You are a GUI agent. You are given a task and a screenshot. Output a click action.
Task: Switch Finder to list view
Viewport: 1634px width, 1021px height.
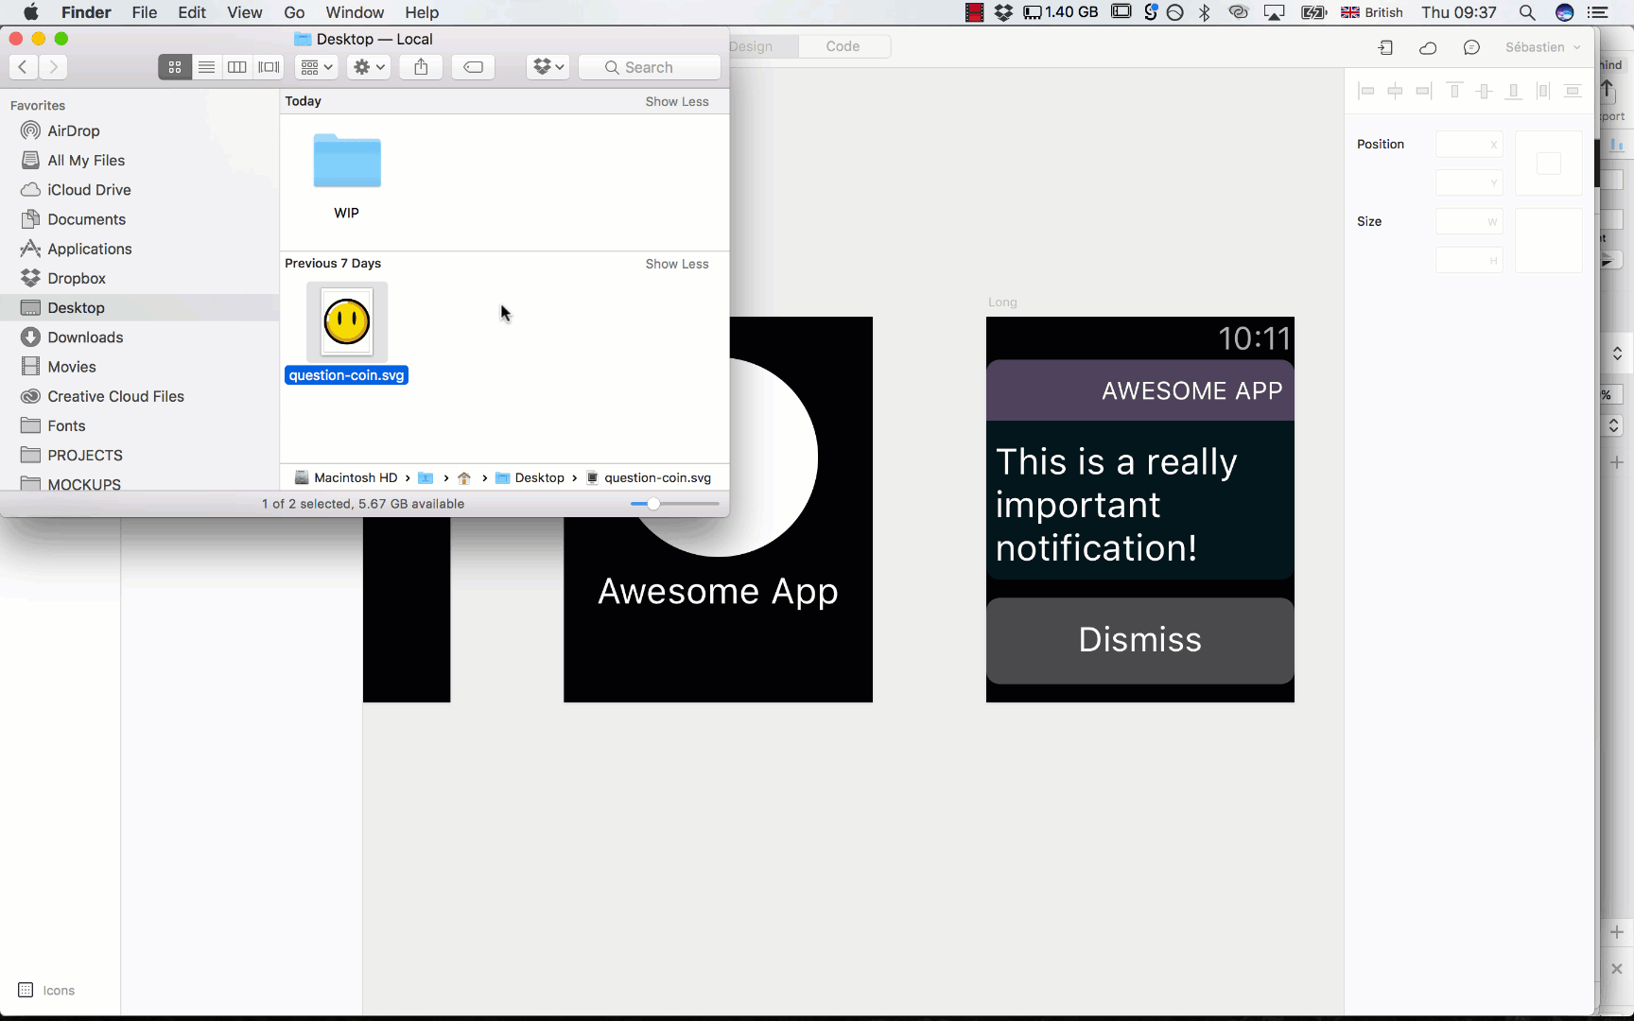206,67
